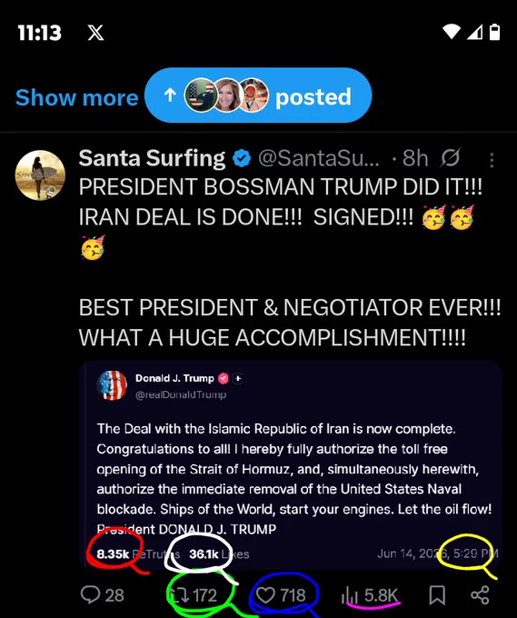Open the three-dot post options menu

492,161
